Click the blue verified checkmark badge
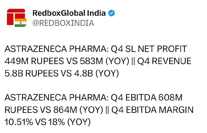The height and width of the screenshot is (133, 207). (x=111, y=13)
